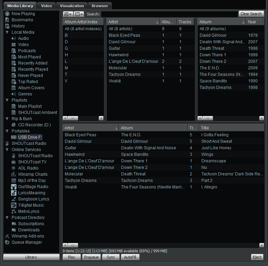Click the Video filmstrip icon in sidebar
This screenshot has width=268, height=266.
13,45
